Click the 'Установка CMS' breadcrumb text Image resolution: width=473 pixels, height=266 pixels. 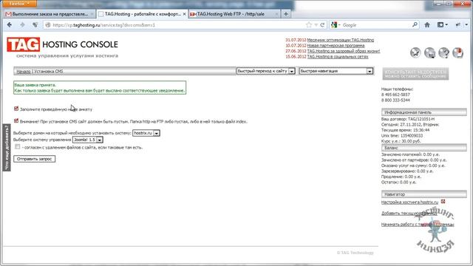pyautogui.click(x=49, y=72)
